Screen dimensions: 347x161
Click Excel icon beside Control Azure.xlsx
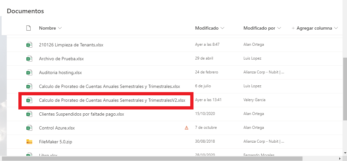(x=29, y=128)
